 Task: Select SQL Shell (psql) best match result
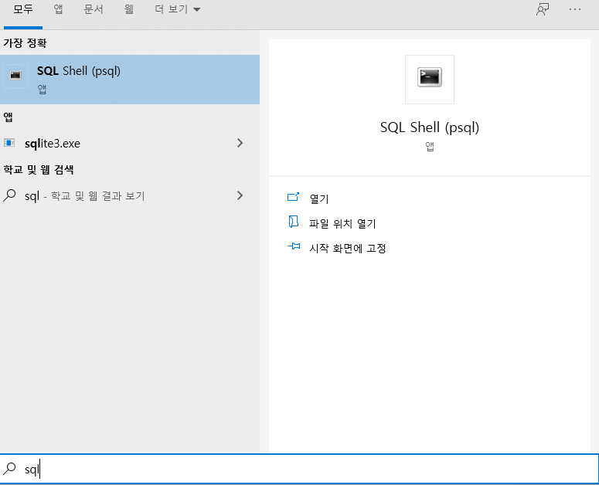pos(130,80)
